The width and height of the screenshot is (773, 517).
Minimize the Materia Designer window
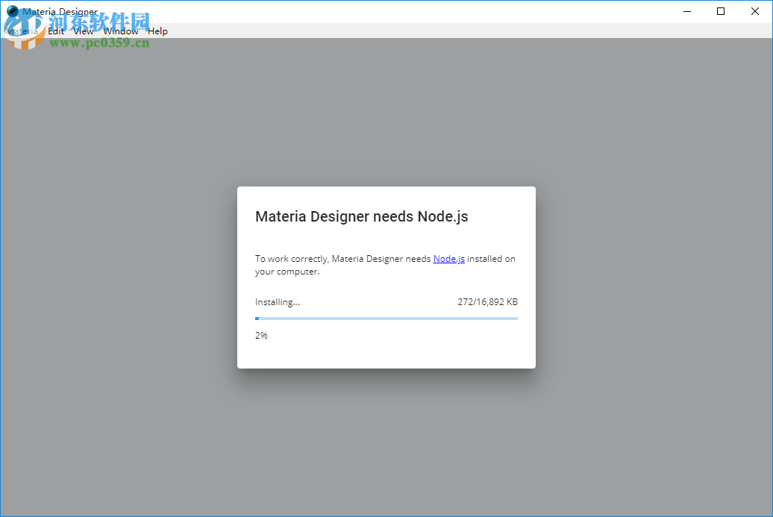[x=686, y=11]
